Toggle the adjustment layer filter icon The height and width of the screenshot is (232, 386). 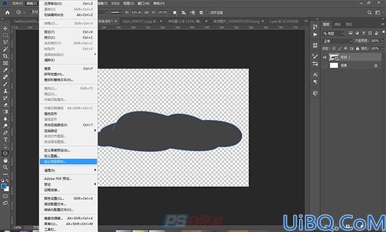357,33
